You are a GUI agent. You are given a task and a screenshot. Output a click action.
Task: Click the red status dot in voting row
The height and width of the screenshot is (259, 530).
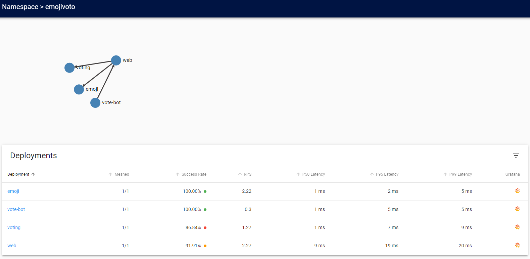click(205, 228)
